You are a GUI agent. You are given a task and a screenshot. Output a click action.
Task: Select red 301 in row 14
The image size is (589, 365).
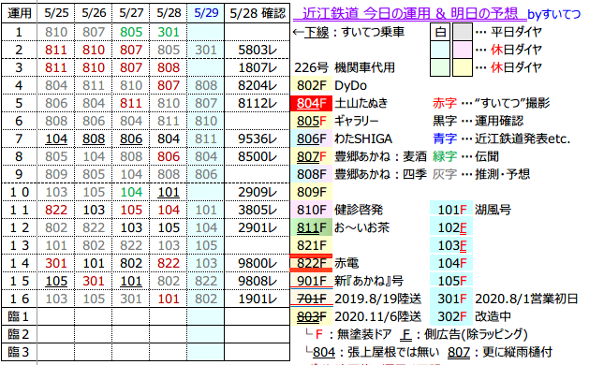point(56,263)
